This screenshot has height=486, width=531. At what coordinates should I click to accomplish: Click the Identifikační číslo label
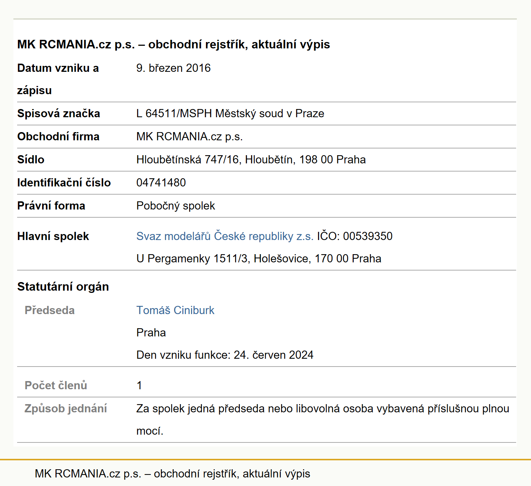click(64, 183)
